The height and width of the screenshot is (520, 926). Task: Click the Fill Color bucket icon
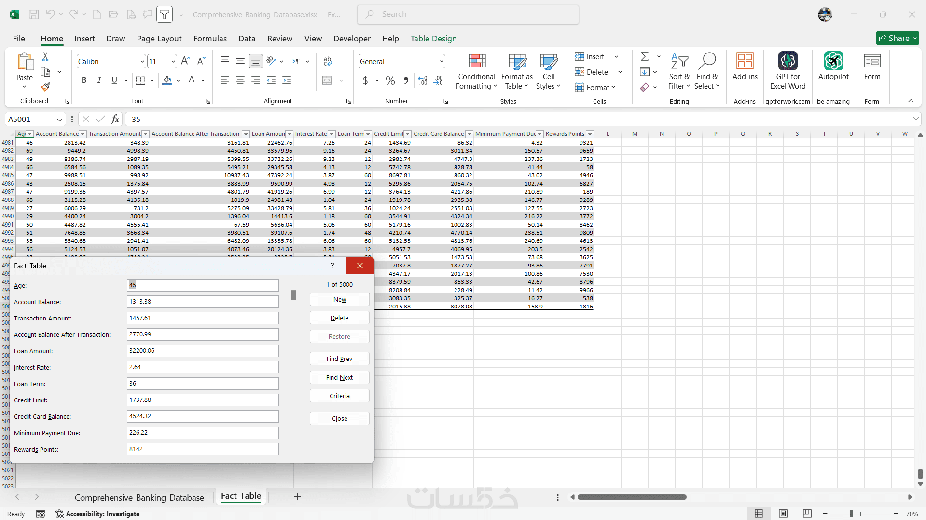pos(167,80)
